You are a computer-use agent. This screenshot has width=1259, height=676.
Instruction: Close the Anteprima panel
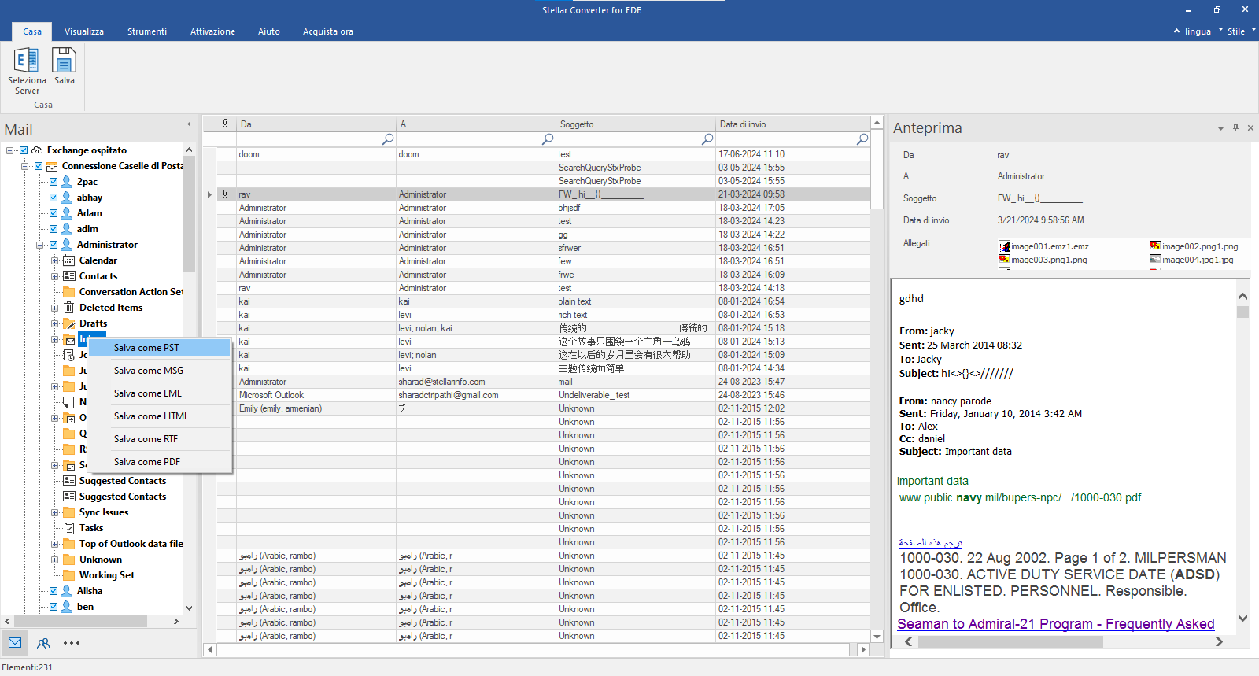pos(1250,127)
